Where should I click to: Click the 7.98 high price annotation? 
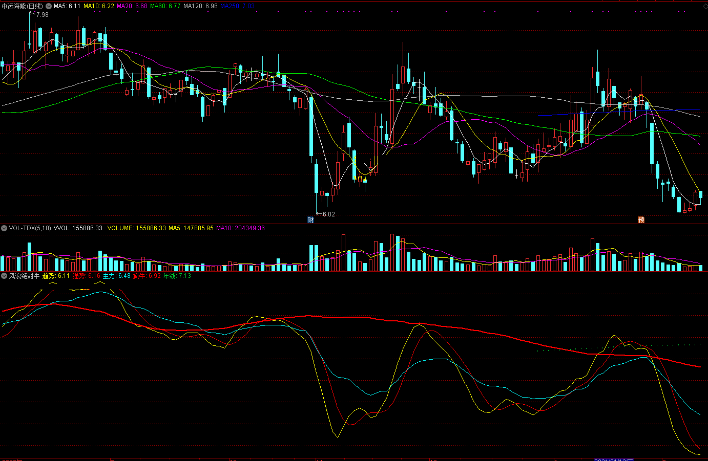(x=43, y=15)
